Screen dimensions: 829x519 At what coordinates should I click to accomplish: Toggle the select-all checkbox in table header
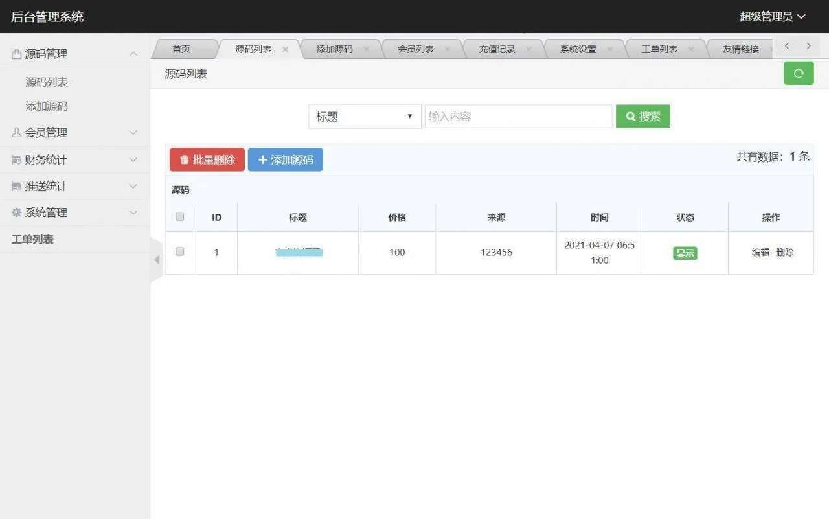point(180,217)
